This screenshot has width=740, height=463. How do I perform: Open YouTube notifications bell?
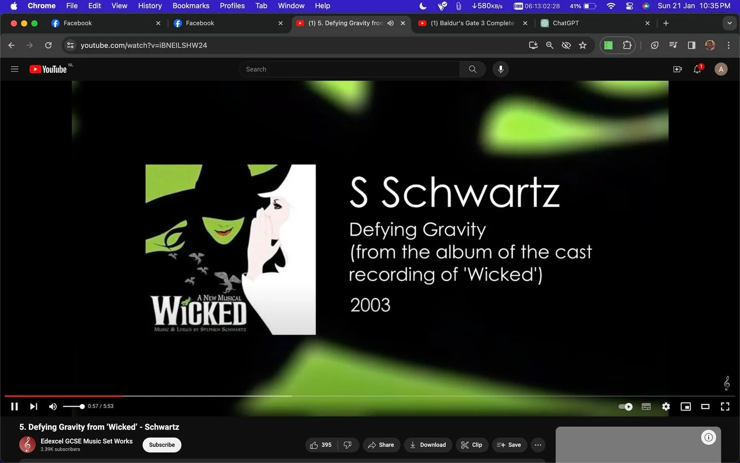click(x=698, y=69)
